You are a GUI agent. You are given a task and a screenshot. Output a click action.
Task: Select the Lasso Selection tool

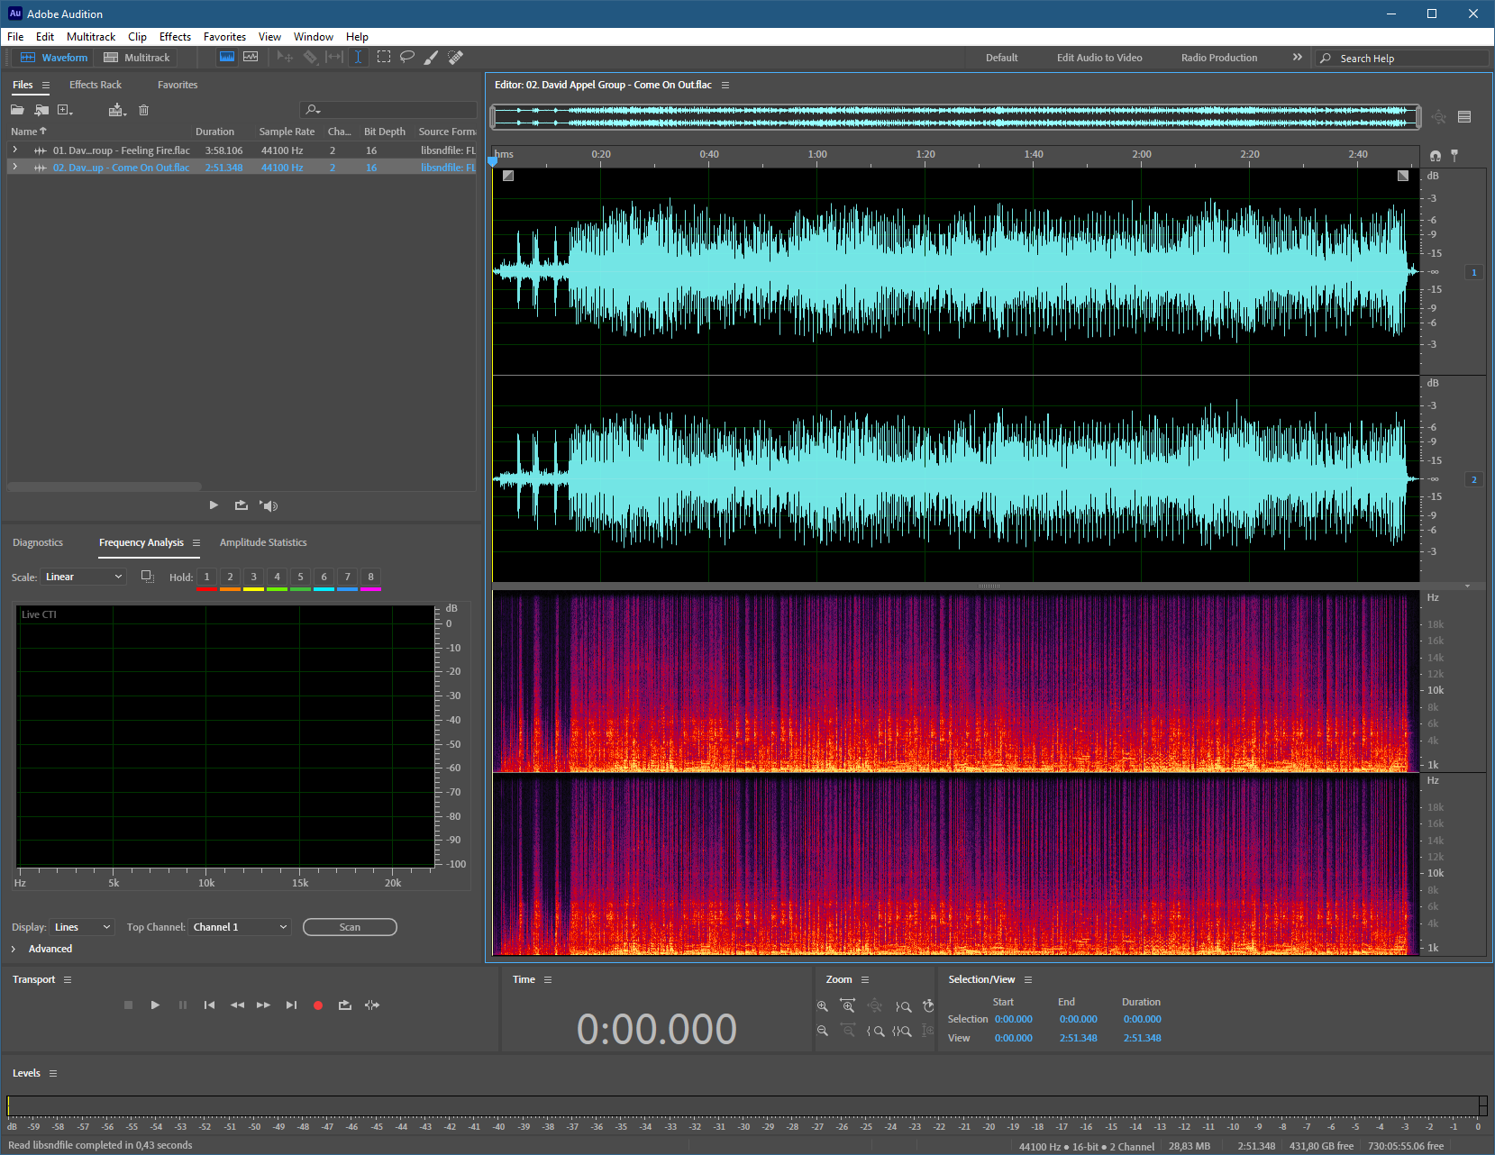pyautogui.click(x=407, y=57)
